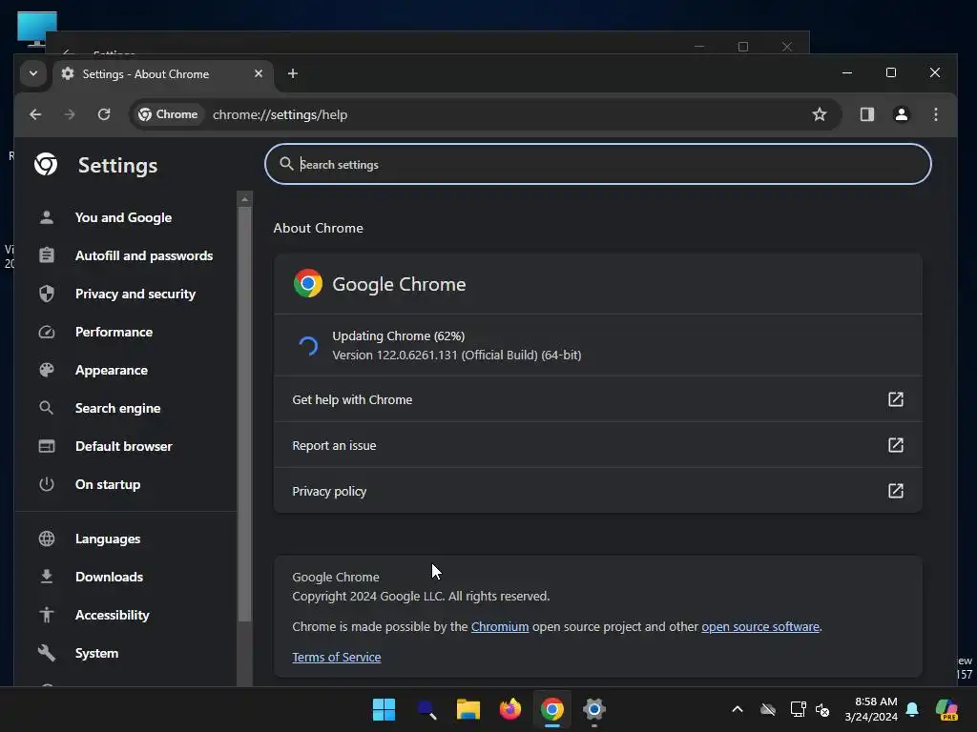The height and width of the screenshot is (732, 977).
Task: Go to Downloads settings
Action: pos(109,577)
